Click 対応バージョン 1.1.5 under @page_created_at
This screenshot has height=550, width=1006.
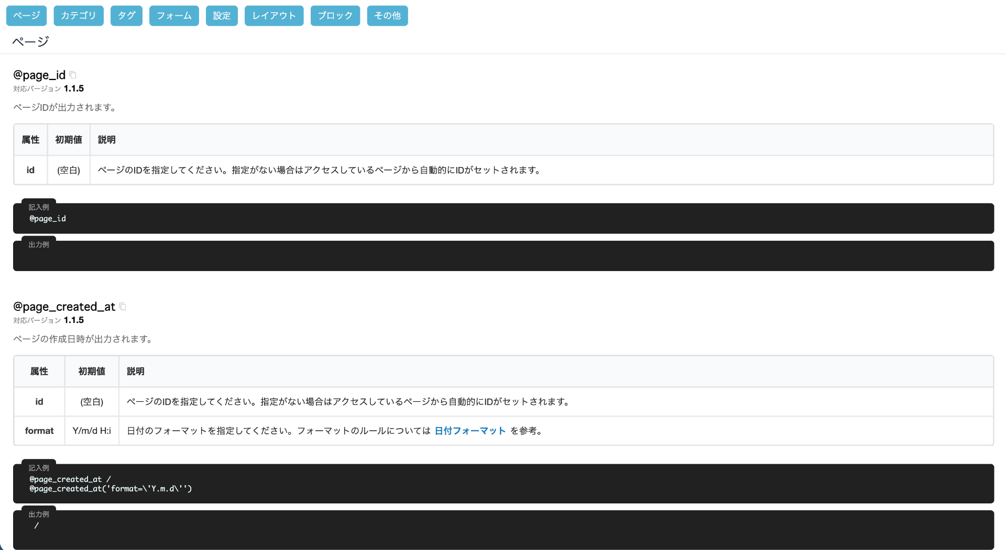(x=49, y=320)
